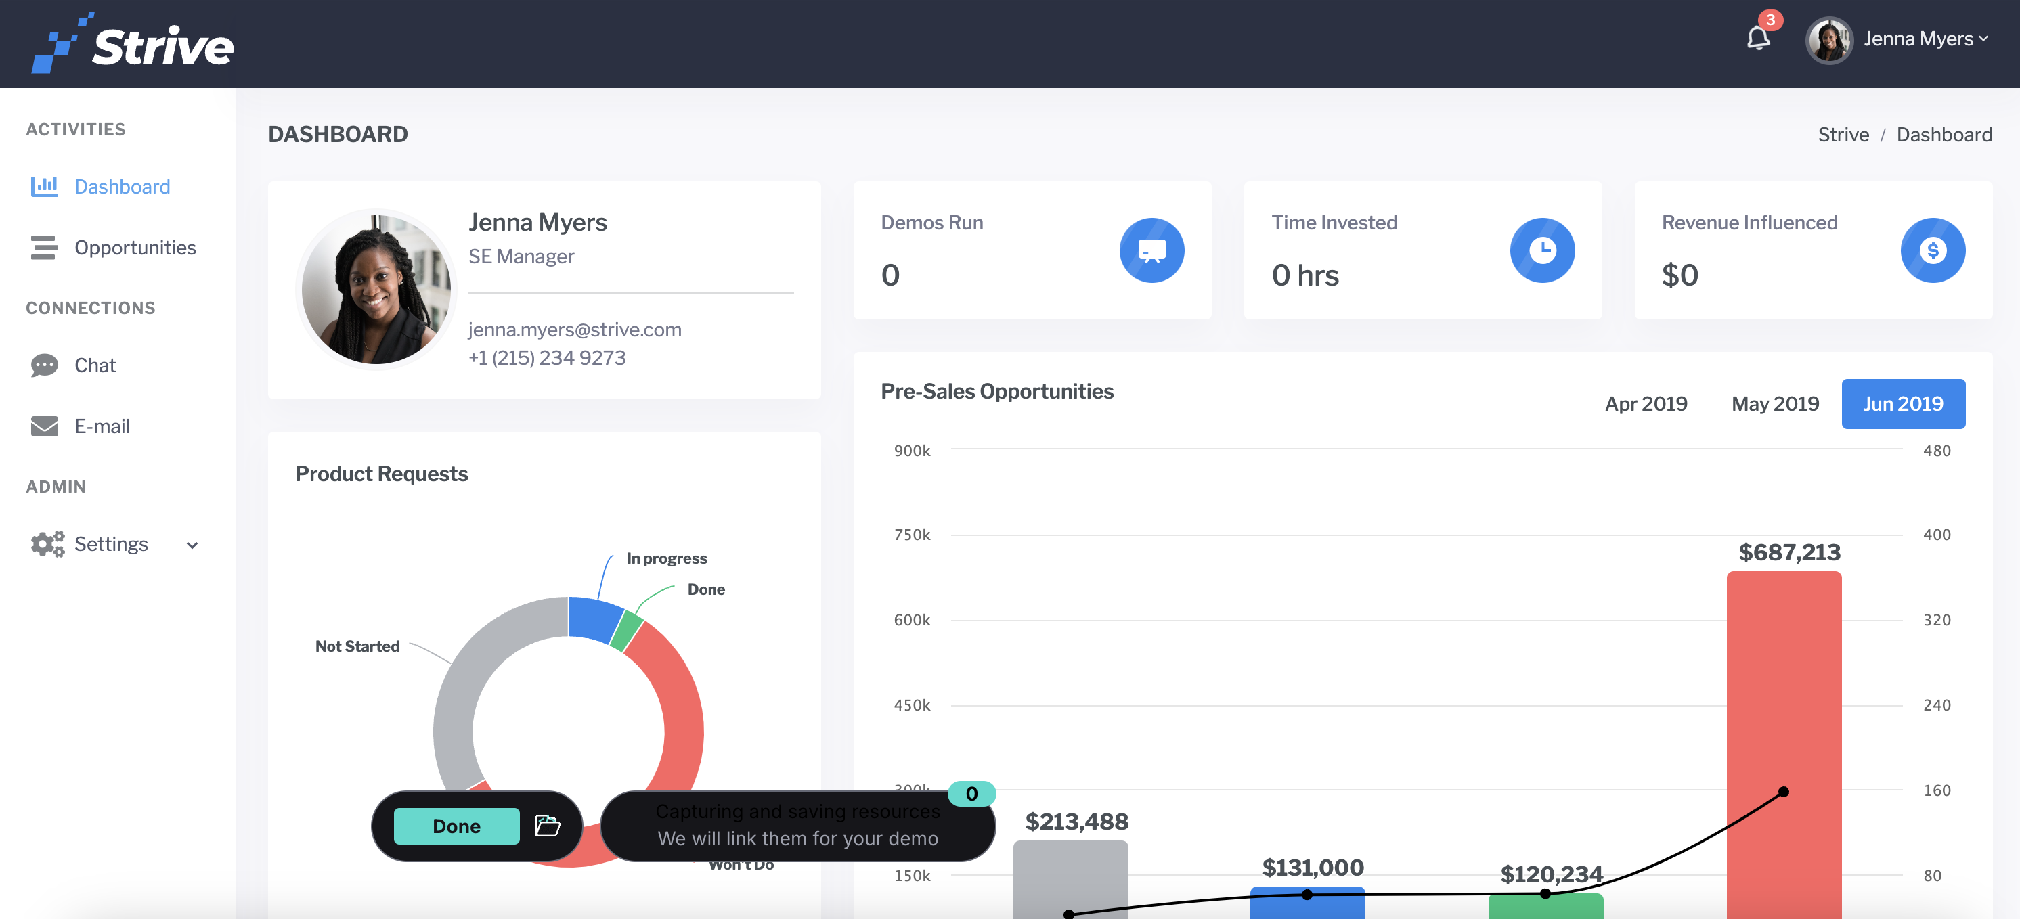Click the Chat speech bubble icon
The width and height of the screenshot is (2020, 919).
coord(44,365)
